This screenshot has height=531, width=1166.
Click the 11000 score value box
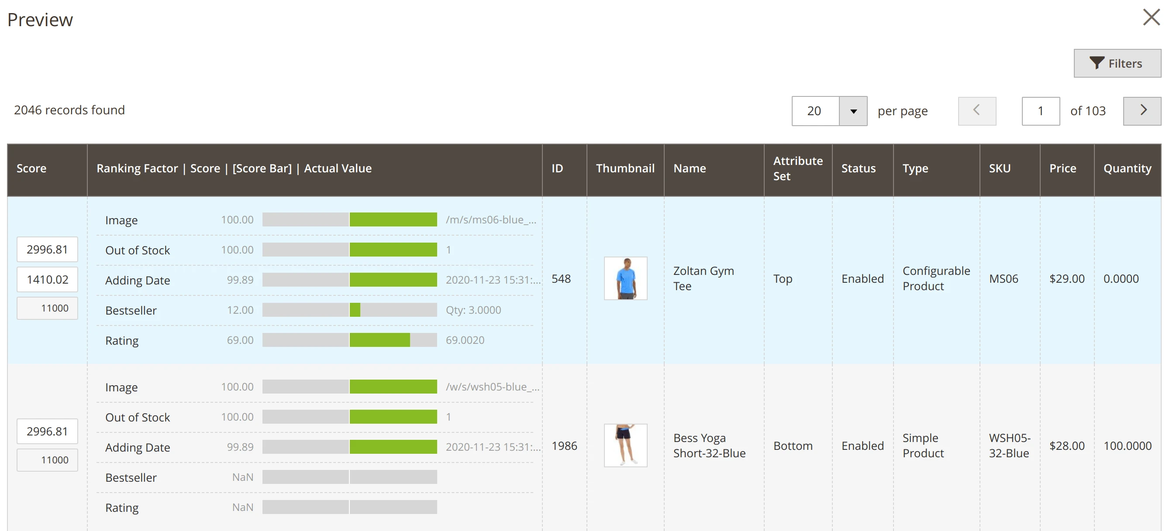(x=47, y=308)
